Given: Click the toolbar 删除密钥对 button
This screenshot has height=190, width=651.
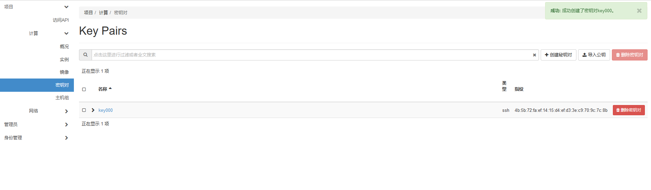Looking at the screenshot, I should [x=629, y=55].
